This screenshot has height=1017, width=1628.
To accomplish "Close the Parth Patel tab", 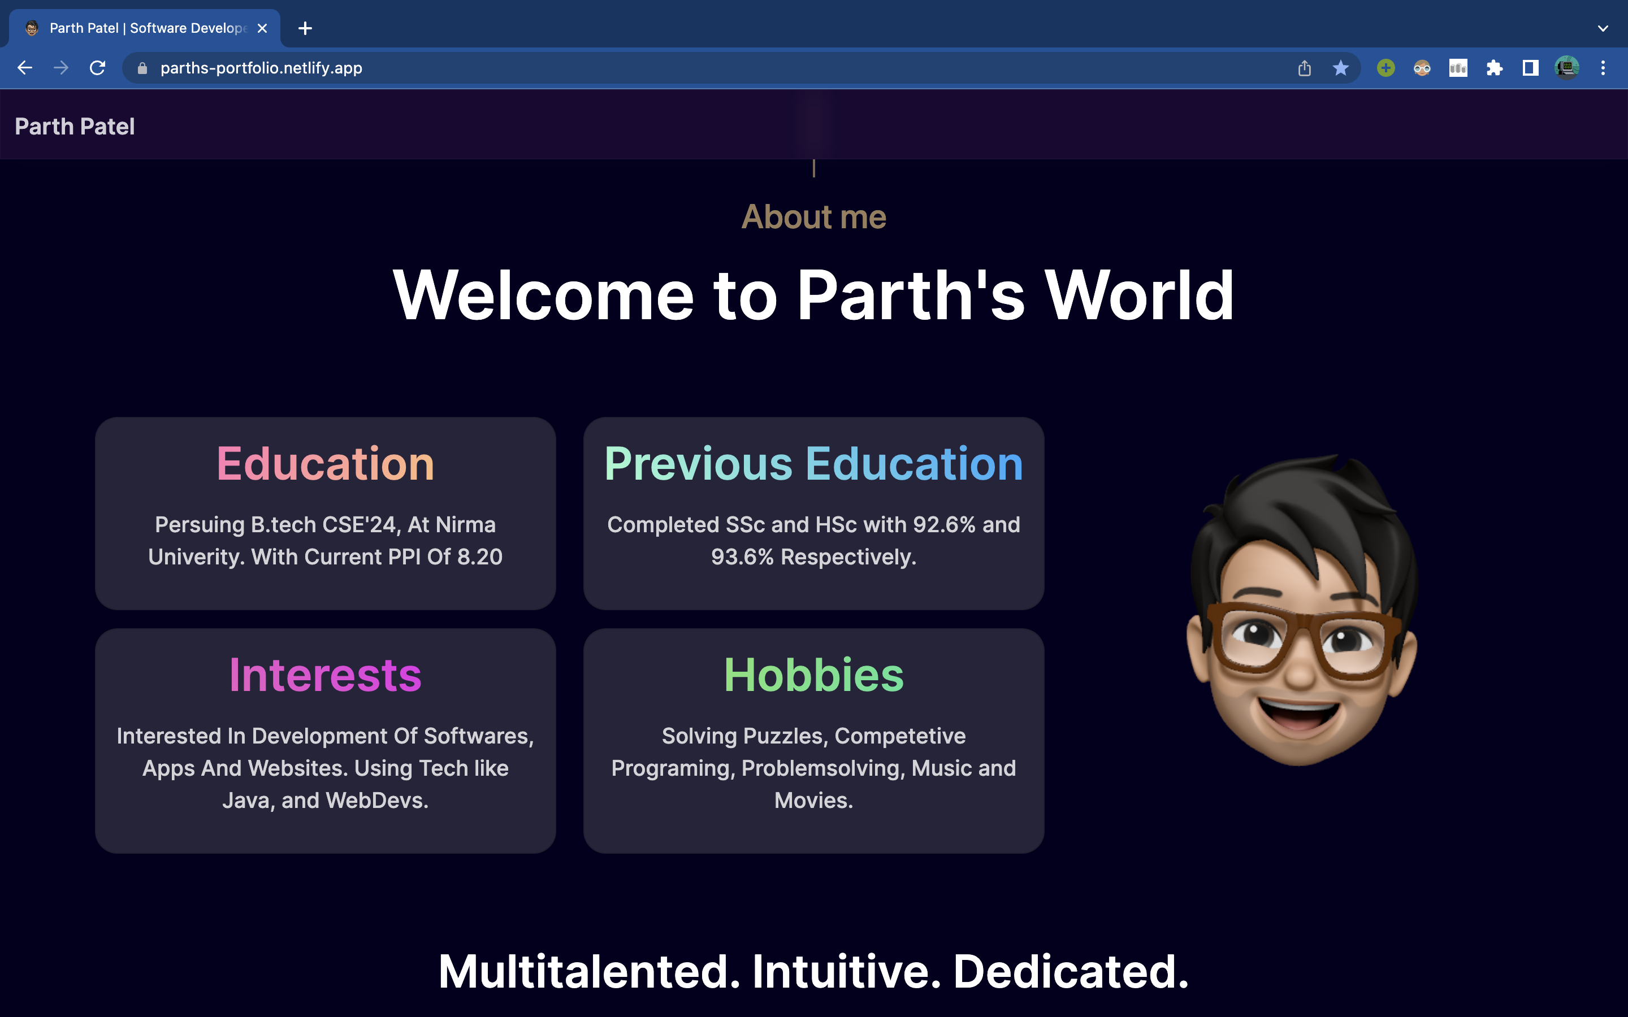I will click(262, 28).
